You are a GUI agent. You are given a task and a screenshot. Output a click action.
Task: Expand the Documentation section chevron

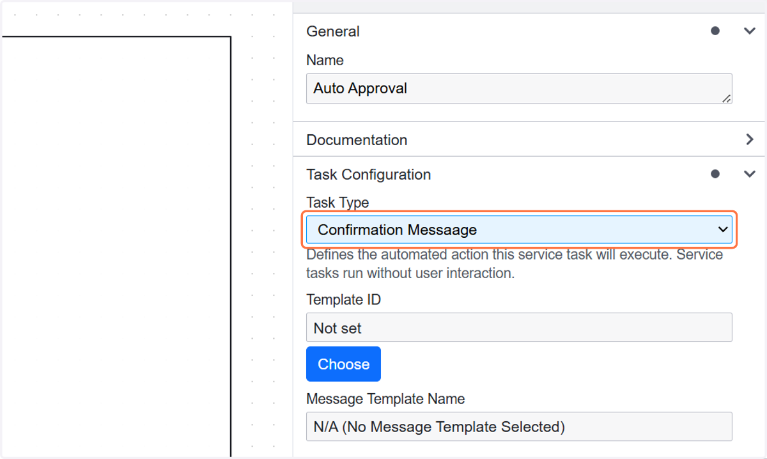(x=750, y=139)
